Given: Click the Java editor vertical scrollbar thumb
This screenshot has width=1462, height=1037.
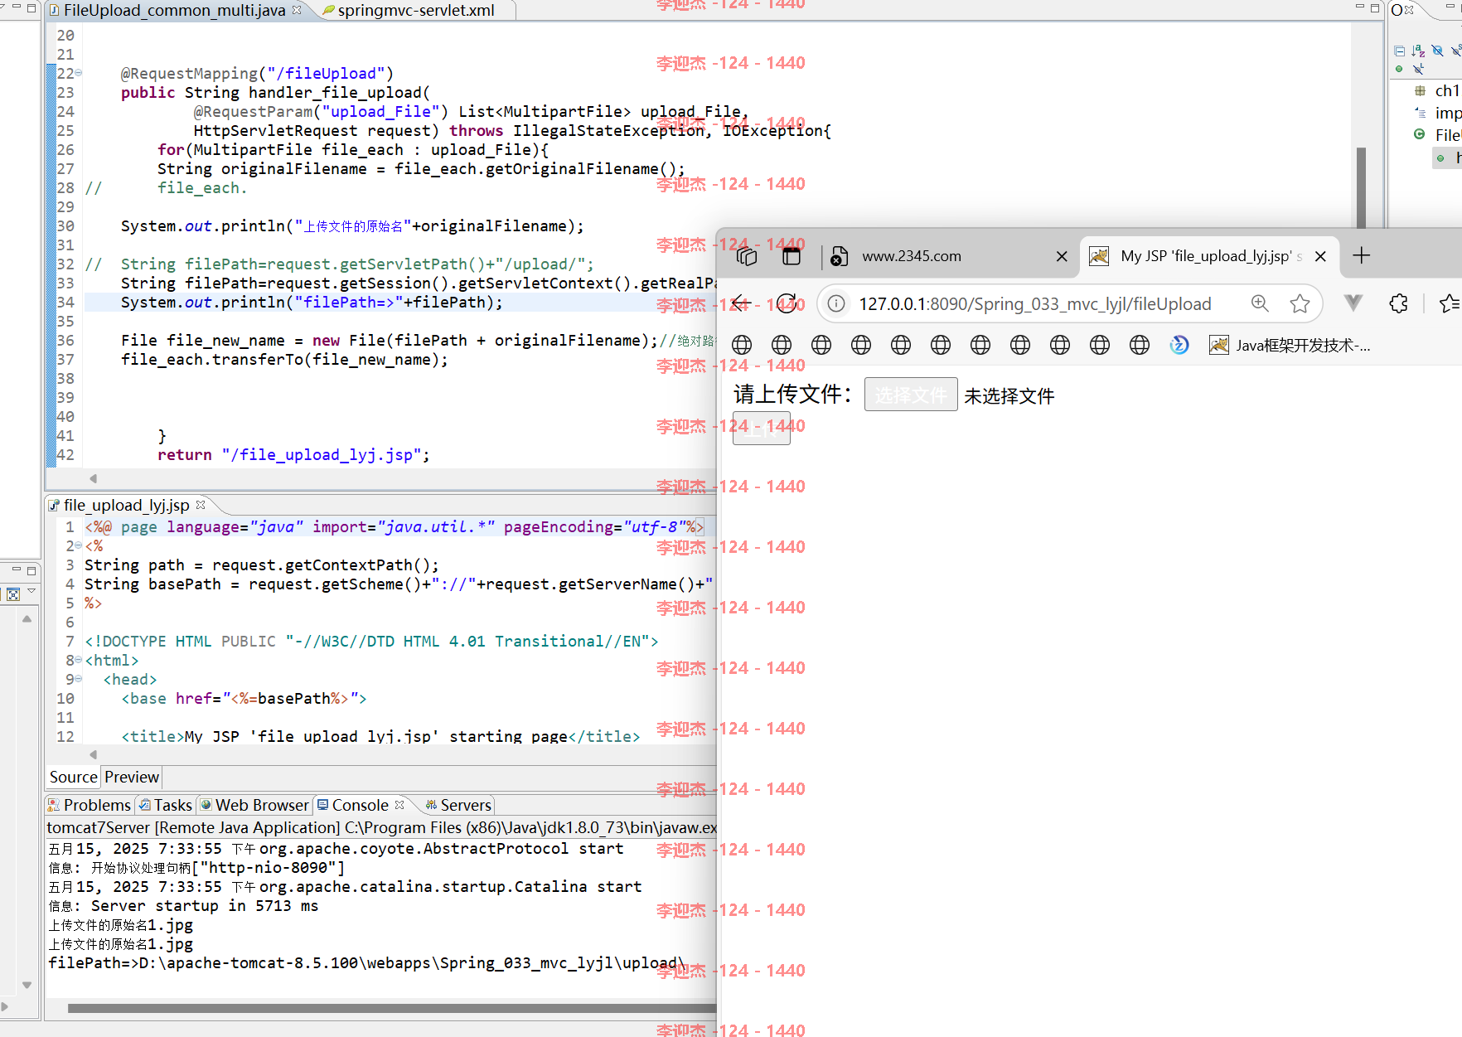Looking at the screenshot, I should pyautogui.click(x=1361, y=187).
